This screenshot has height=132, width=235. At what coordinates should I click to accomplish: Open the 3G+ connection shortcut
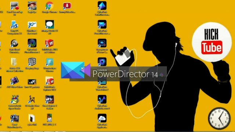tap(32, 25)
